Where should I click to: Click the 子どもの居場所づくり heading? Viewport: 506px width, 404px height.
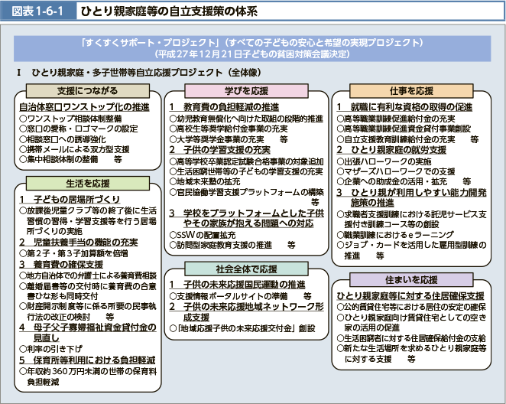click(74, 178)
